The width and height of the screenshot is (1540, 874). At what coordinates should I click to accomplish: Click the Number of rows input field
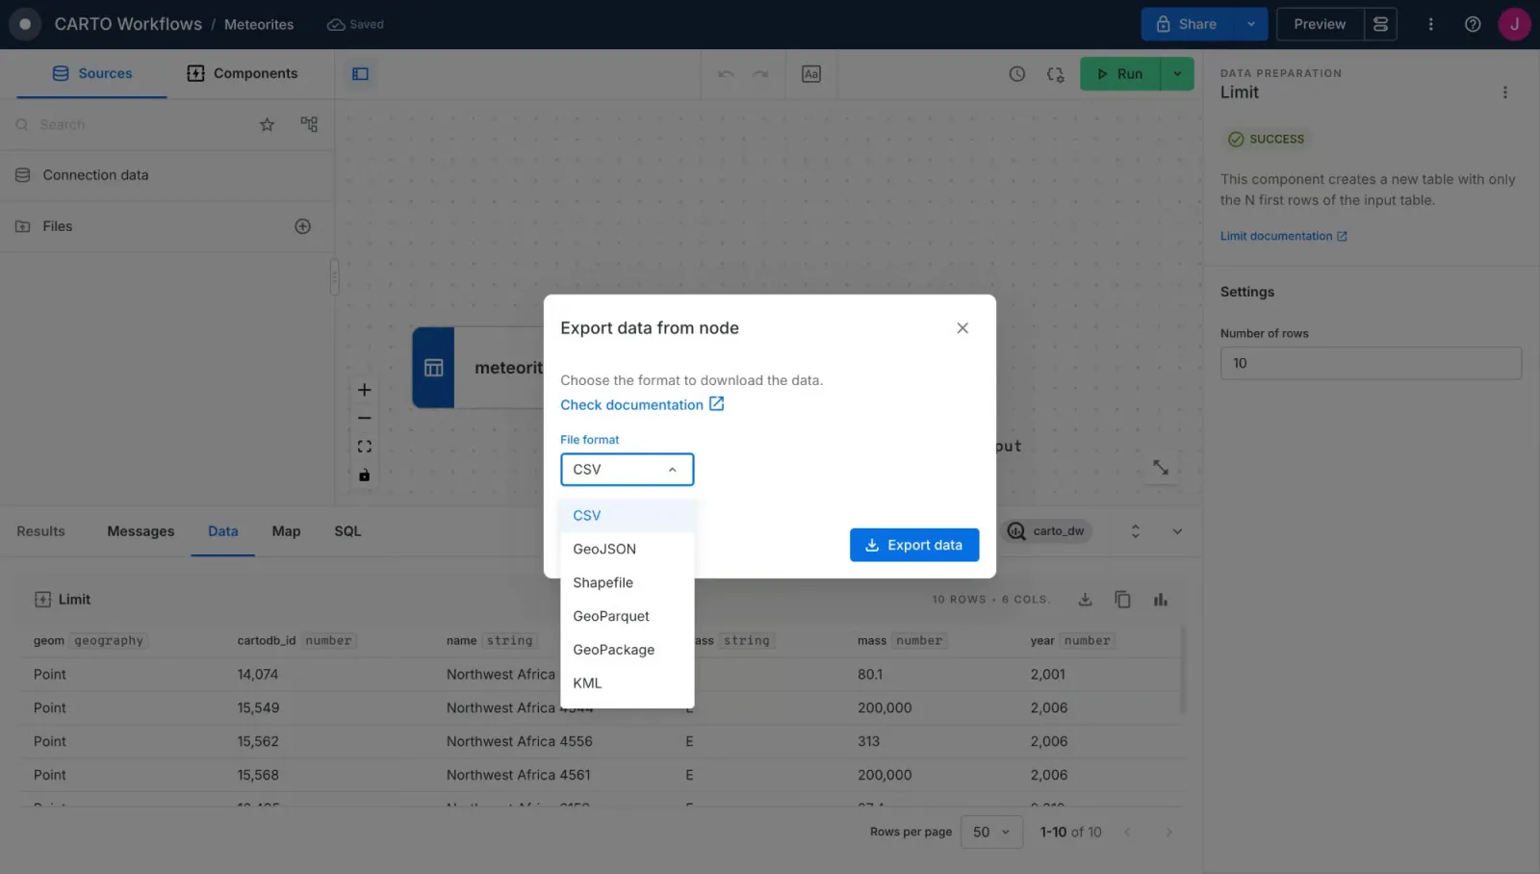(x=1371, y=364)
